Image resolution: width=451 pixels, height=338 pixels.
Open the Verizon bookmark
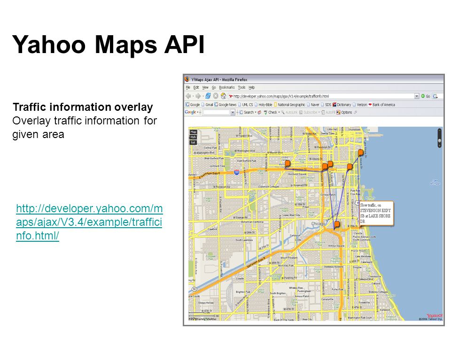(x=359, y=105)
